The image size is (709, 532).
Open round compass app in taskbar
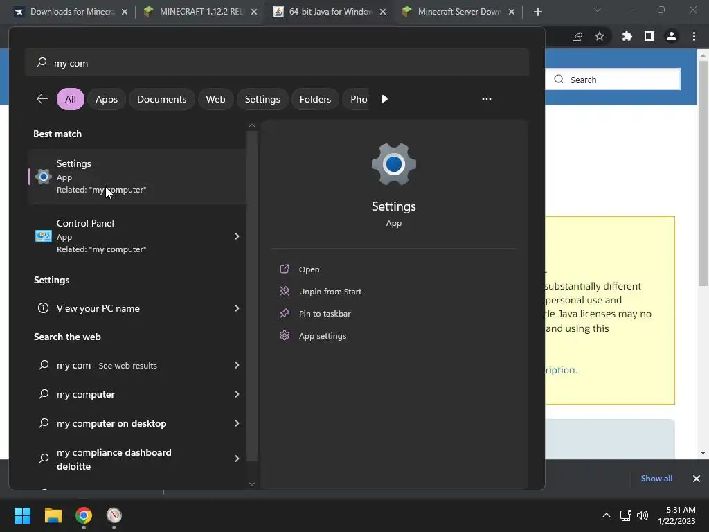pos(114,515)
